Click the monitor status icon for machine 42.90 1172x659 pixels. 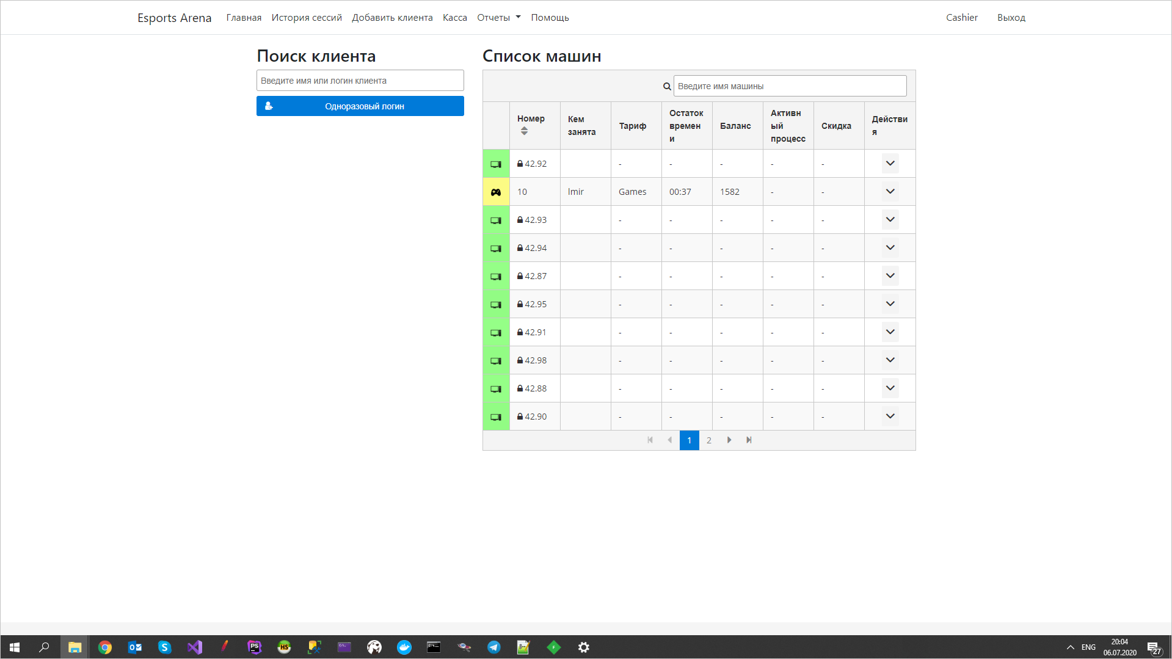[x=496, y=417]
